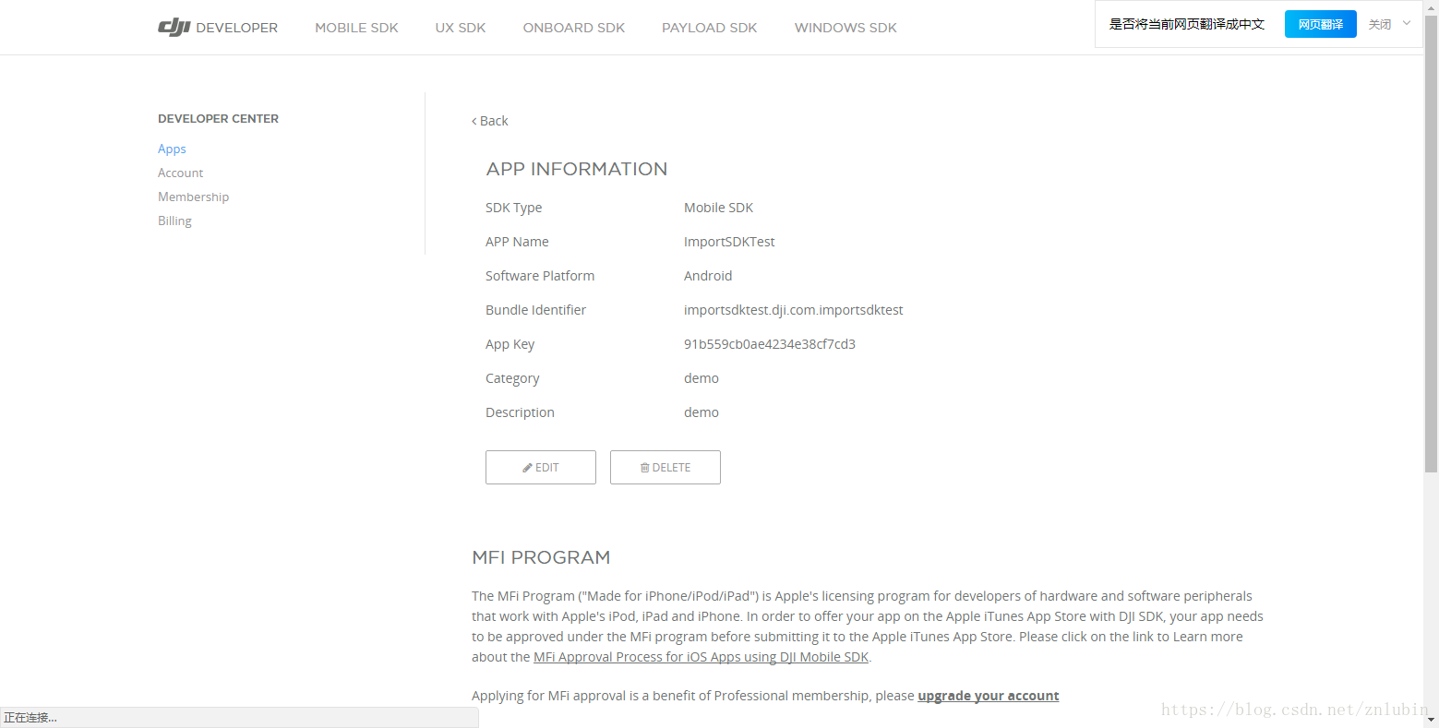Click the App Key label

click(x=510, y=344)
